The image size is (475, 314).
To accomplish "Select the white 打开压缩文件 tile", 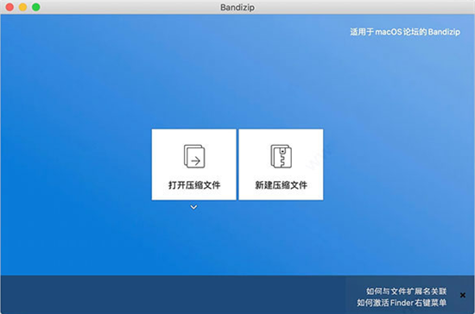I will coord(193,165).
